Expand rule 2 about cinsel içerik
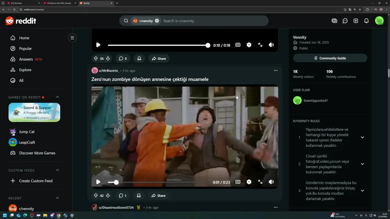Screen dimensions: 390x219 362,164
